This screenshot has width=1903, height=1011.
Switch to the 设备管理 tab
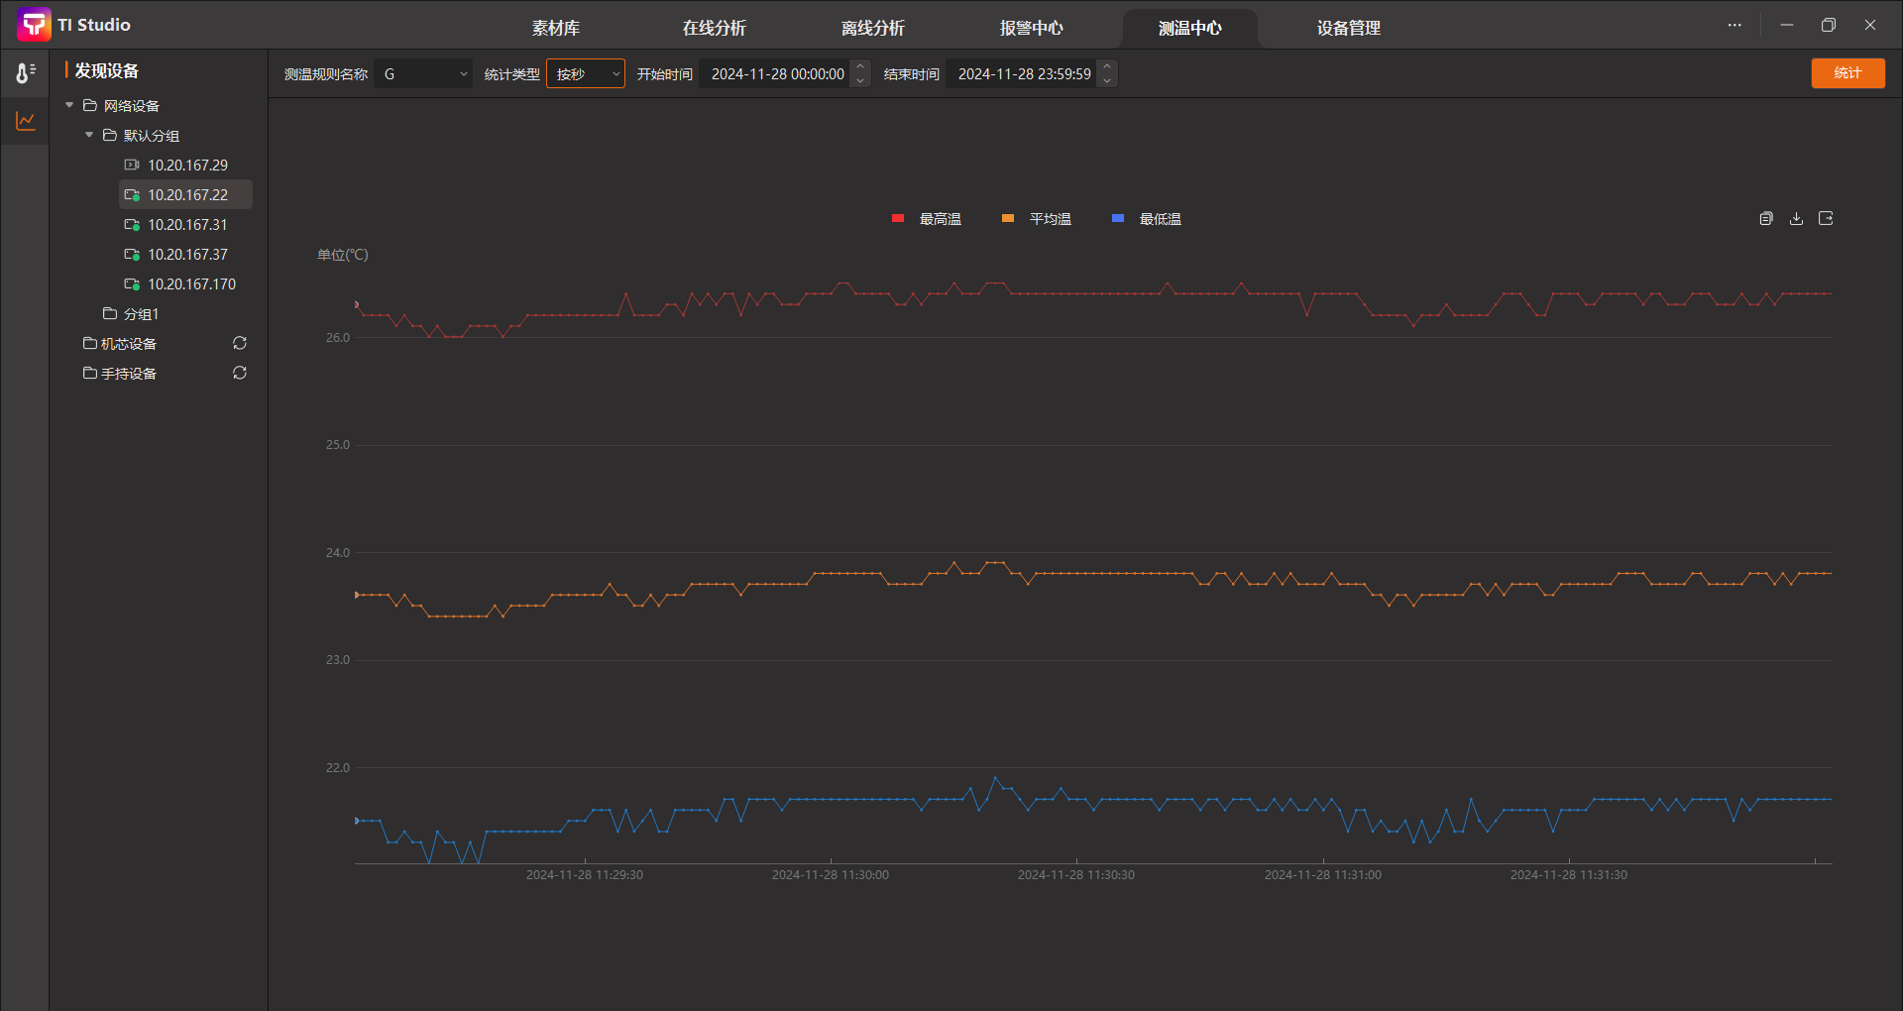pos(1348,28)
